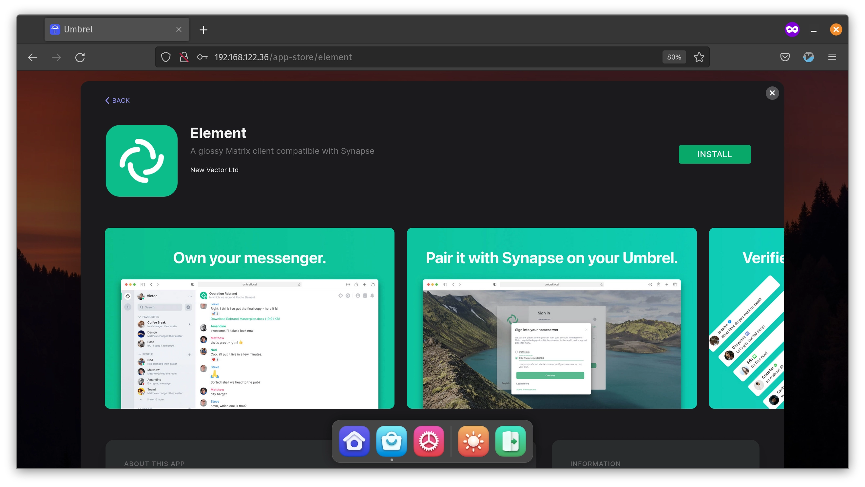865x487 pixels.
Task: Open the 'Pair it with Synapse' screenshot
Action: (x=552, y=318)
